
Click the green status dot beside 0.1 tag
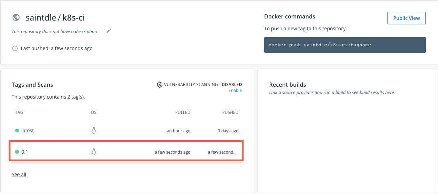click(x=17, y=152)
